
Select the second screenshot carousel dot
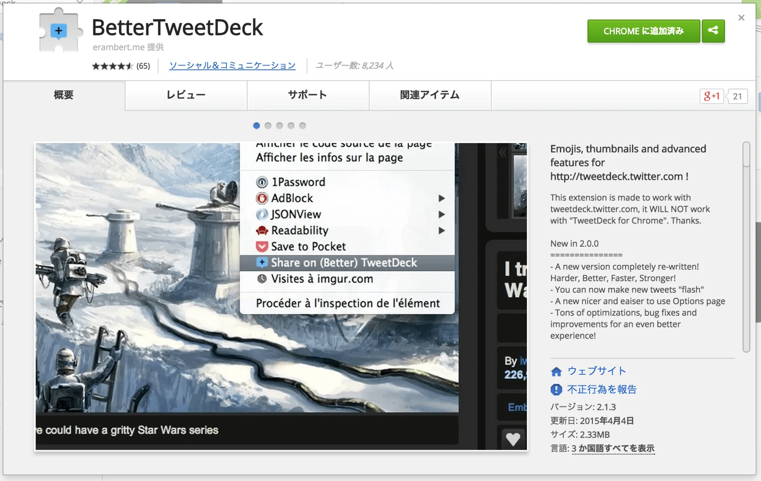268,126
